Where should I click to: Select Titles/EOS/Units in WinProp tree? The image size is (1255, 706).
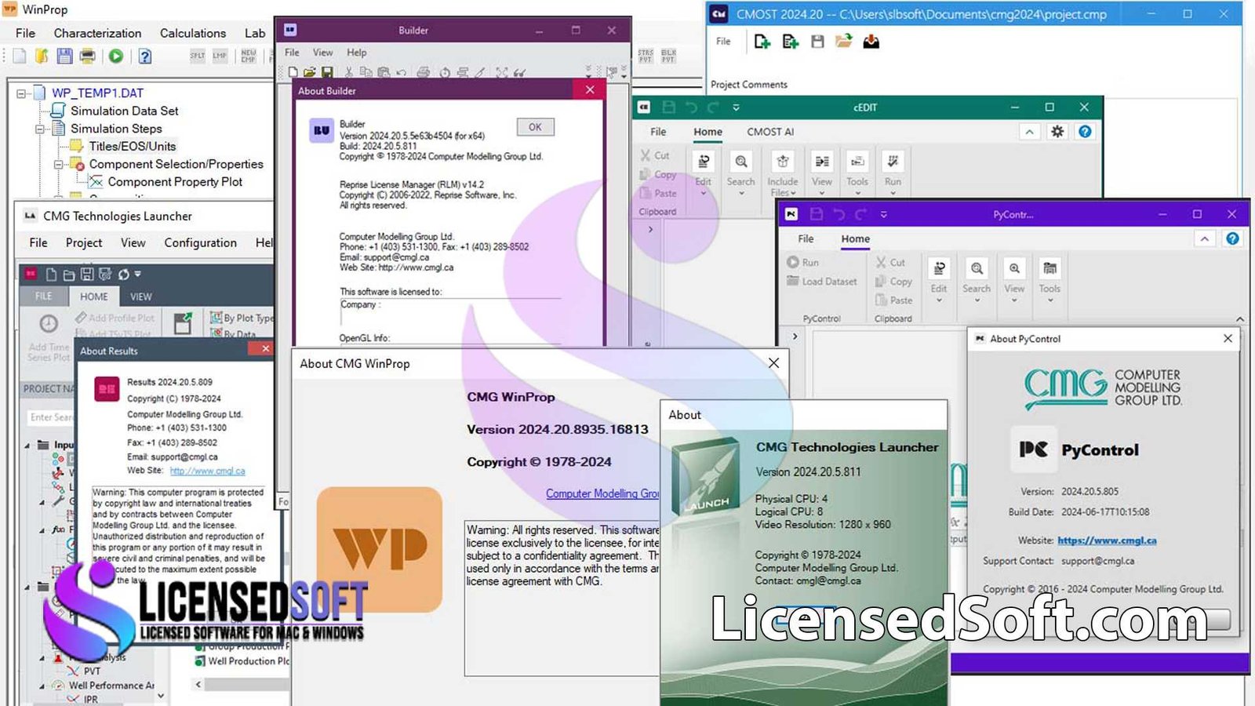tap(132, 147)
